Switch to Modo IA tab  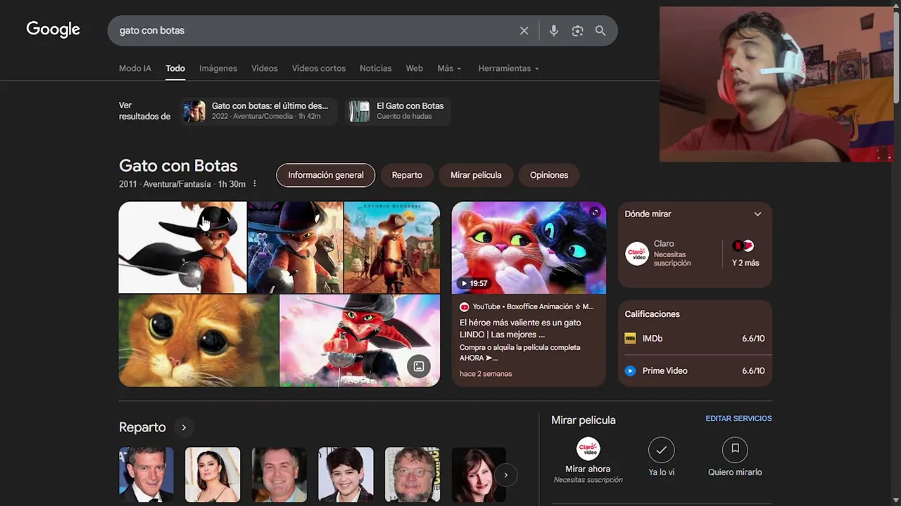point(135,68)
